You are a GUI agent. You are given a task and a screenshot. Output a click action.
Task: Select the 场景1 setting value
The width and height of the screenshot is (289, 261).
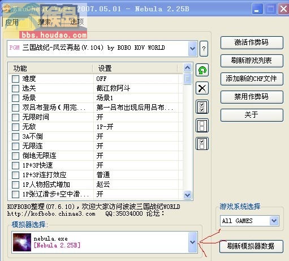pyautogui.click(x=105, y=98)
